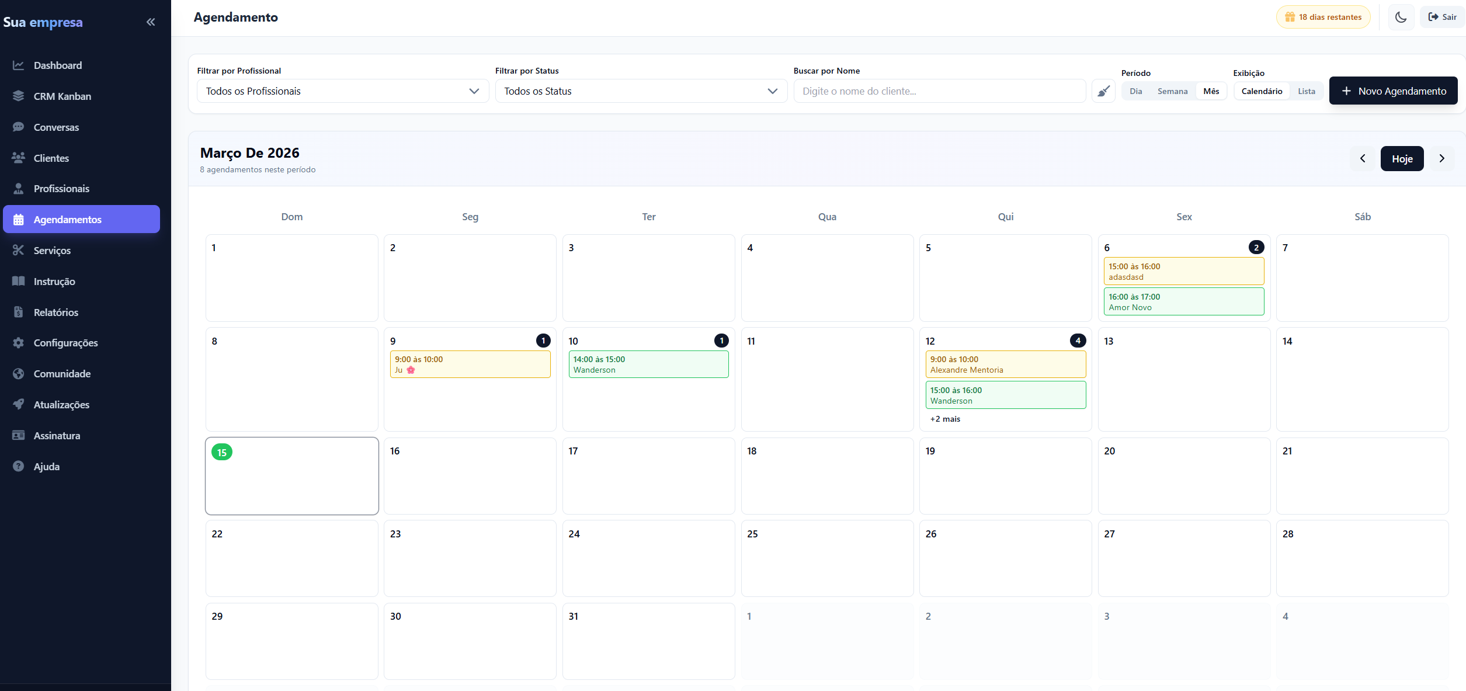
Task: Open Relatórios reports page
Action: coord(55,312)
